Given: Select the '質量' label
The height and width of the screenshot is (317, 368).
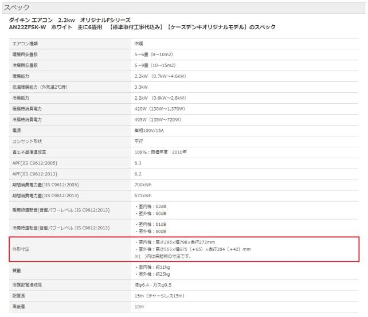Looking at the screenshot, I should [17, 271].
